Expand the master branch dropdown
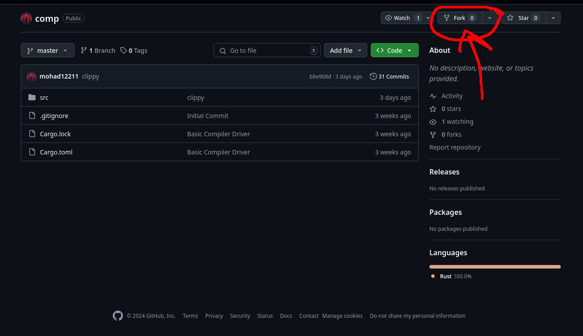The image size is (583, 336). point(47,51)
